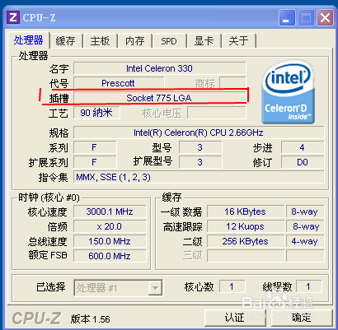Screen dimensions: 338x330
Task: Click the 确定 button
Action: point(302,318)
